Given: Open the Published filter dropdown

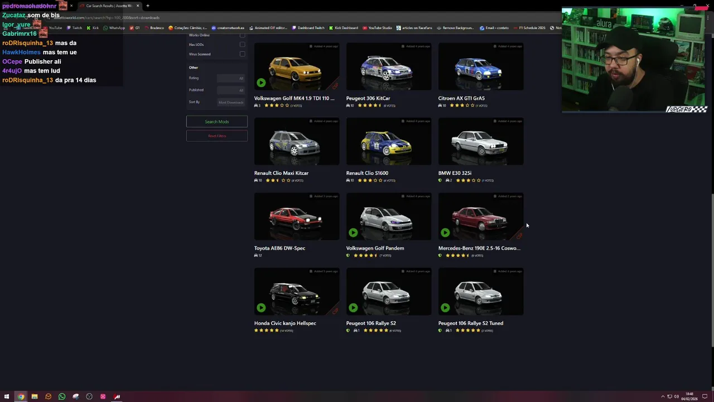Looking at the screenshot, I should coord(231,90).
